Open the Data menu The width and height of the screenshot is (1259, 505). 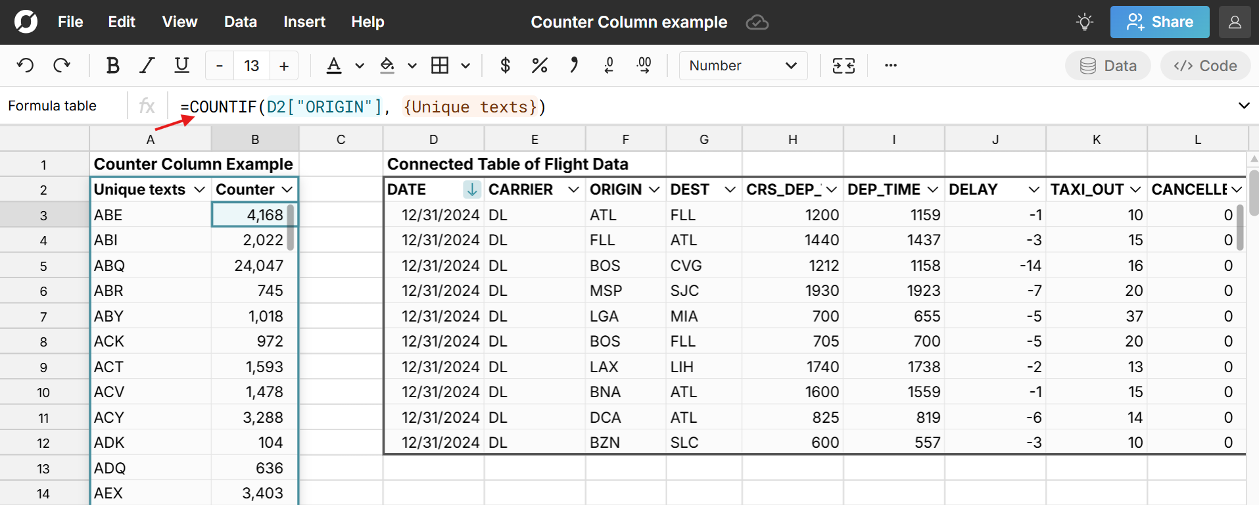tap(240, 22)
